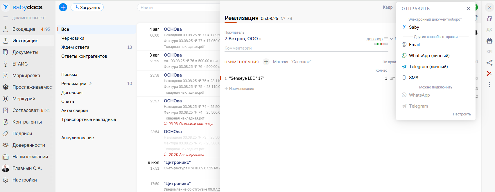
Task: Click the copy document icon
Action: (489, 19)
